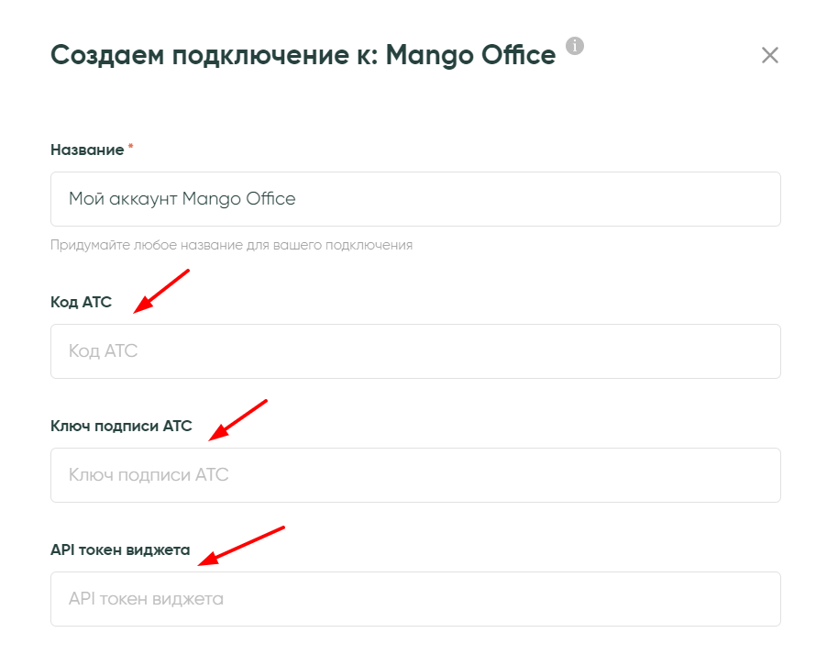This screenshot has width=827, height=666.
Task: Close the Mango Office connection dialog
Action: coord(769,55)
